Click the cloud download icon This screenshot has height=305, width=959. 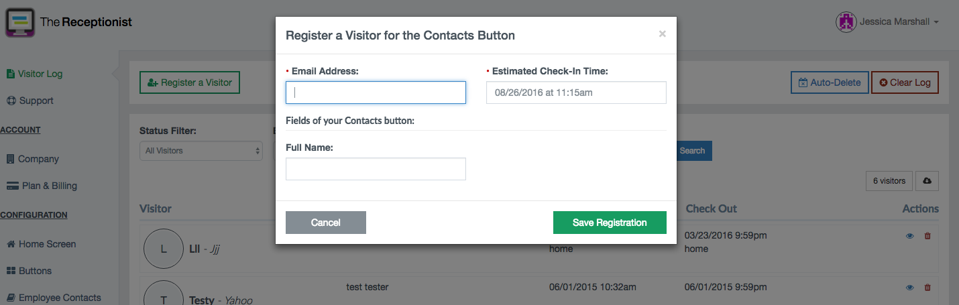click(x=927, y=181)
